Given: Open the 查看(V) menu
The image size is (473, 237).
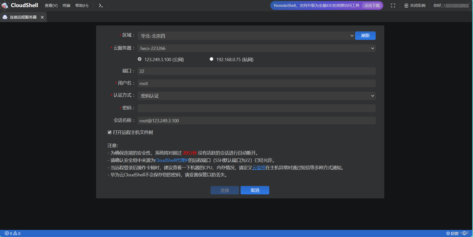Looking at the screenshot, I should [51, 6].
